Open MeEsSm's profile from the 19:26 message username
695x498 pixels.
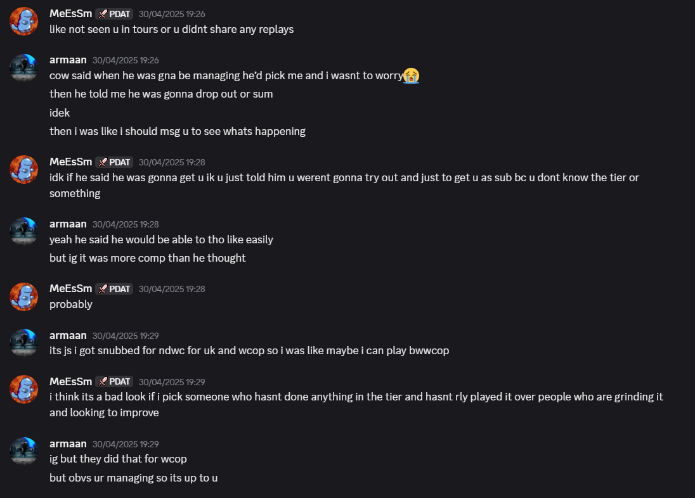coord(70,14)
